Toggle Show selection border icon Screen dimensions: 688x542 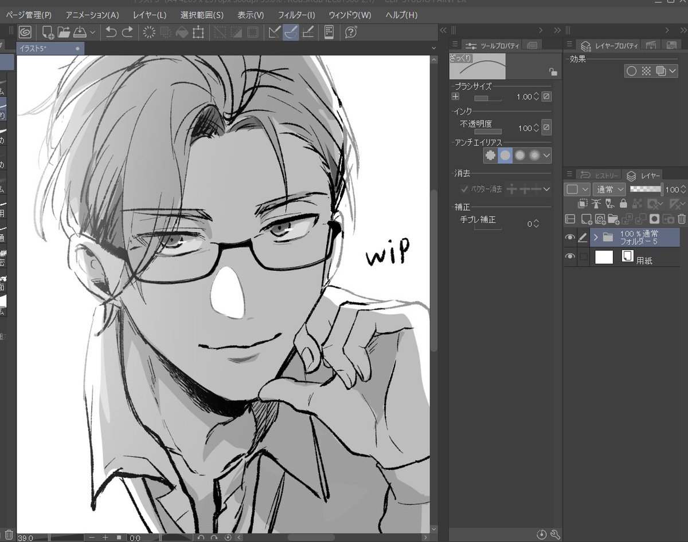tap(252, 32)
